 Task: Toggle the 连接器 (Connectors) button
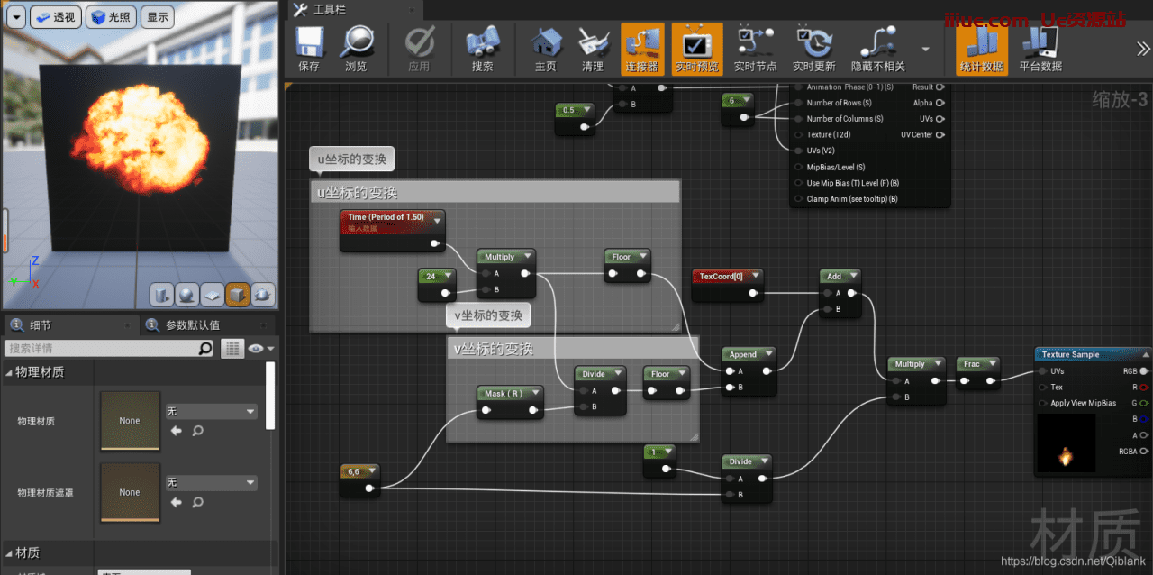pyautogui.click(x=642, y=49)
